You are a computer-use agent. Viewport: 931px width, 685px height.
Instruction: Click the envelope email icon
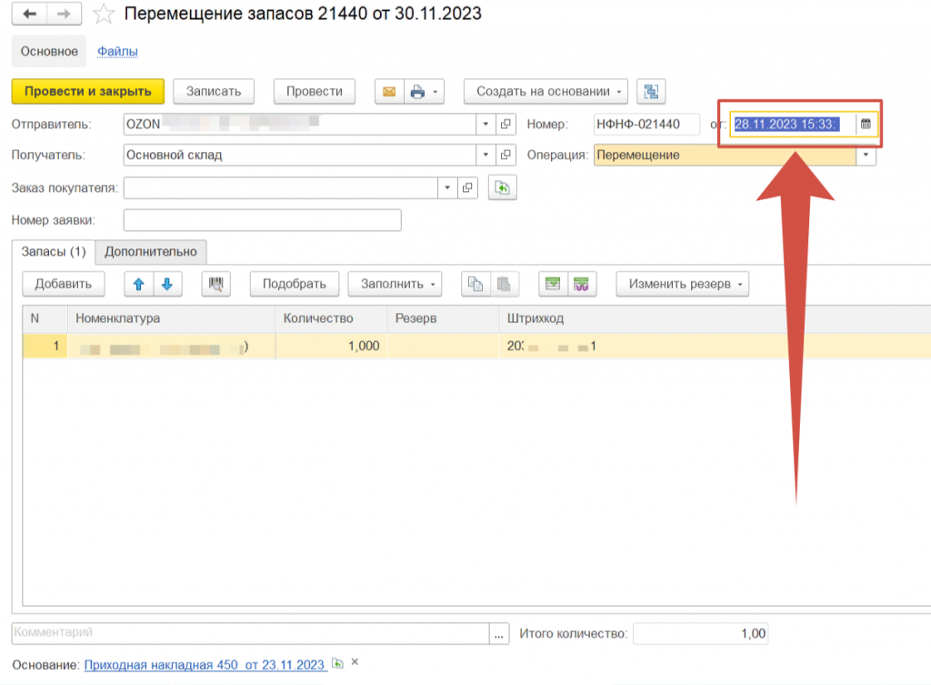tap(389, 92)
